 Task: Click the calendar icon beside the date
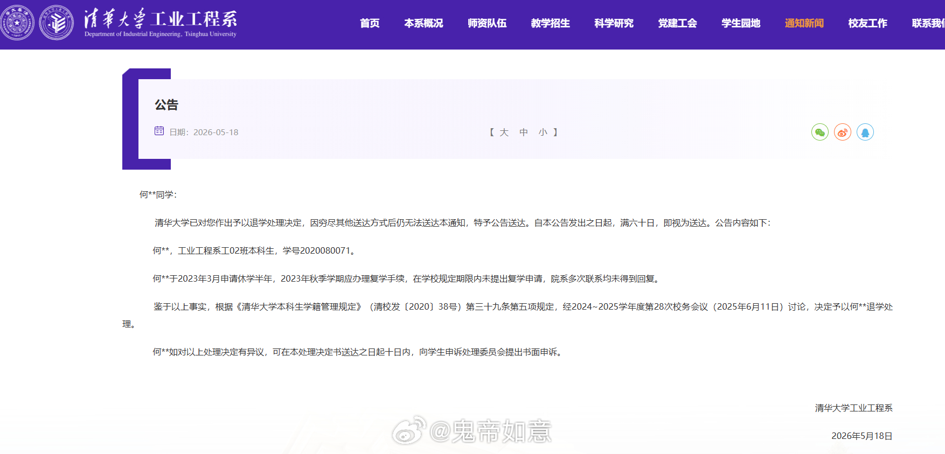click(159, 131)
